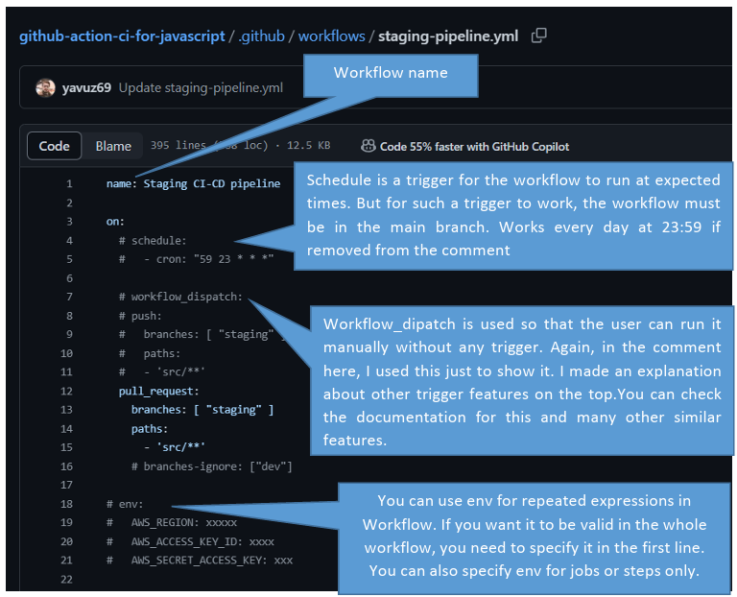Click '# branches-ignore: ["dev"]' line
This screenshot has height=597, width=737.
tap(211, 466)
